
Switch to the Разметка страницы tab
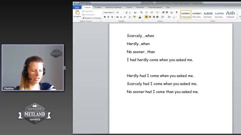(113, 7)
